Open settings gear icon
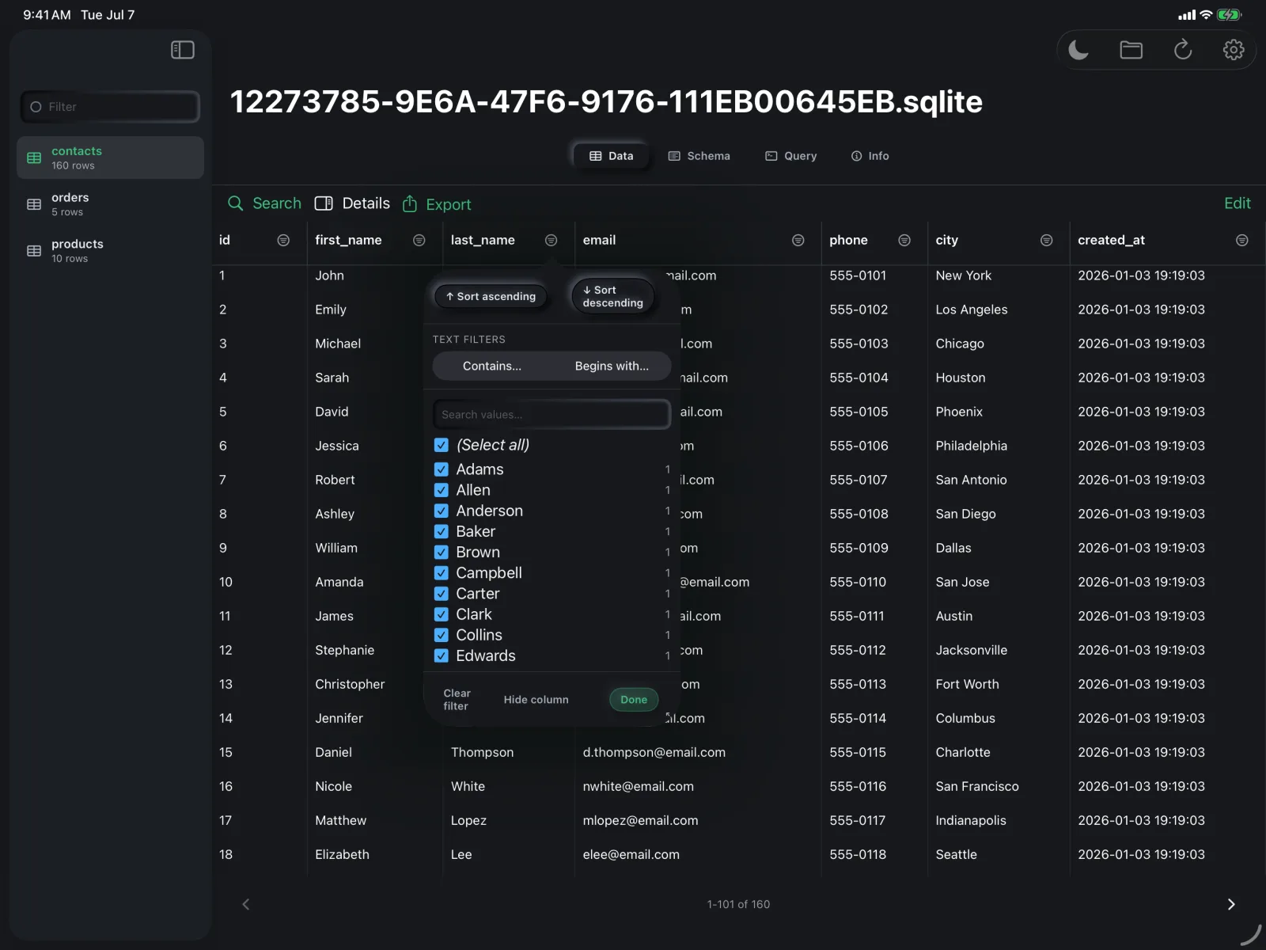The image size is (1266, 950). tap(1233, 50)
